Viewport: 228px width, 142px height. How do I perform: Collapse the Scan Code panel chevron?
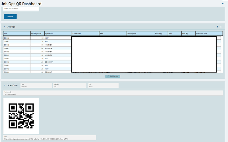click(5, 85)
